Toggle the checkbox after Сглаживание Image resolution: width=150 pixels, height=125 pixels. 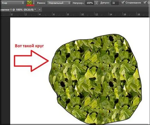pos(145,2)
